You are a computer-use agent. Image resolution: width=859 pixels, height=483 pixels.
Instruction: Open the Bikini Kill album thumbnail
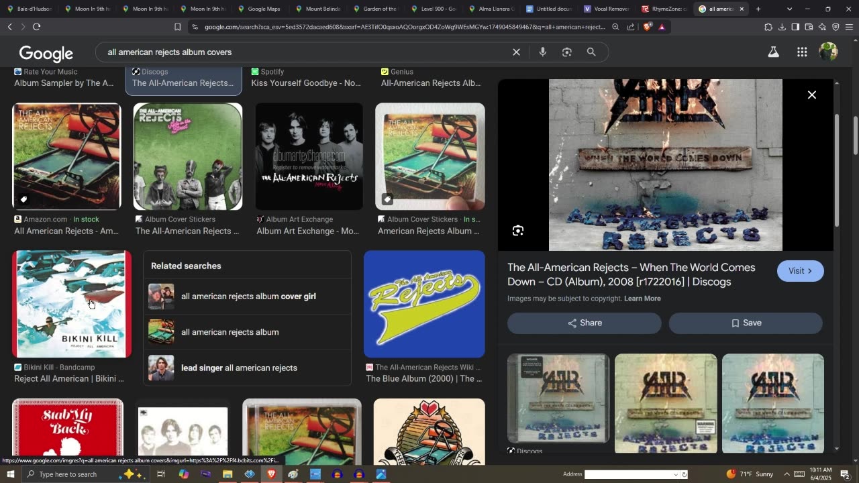click(x=72, y=304)
